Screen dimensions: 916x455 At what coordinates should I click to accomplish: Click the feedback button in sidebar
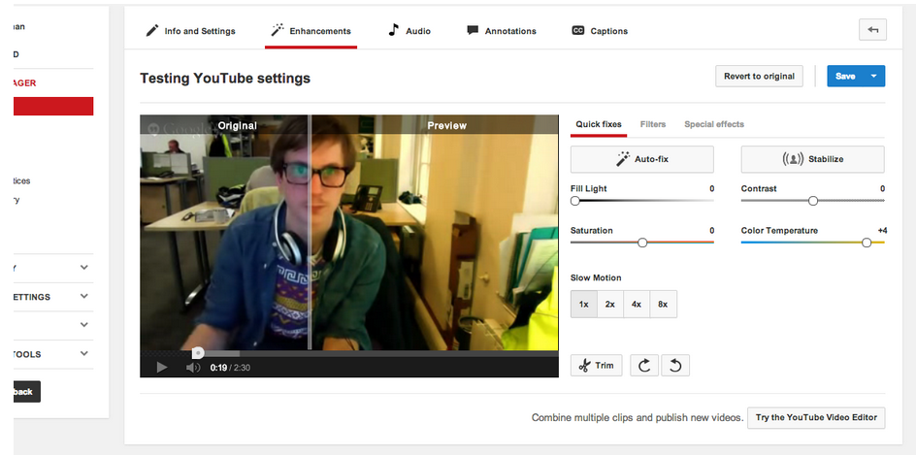[x=27, y=391]
